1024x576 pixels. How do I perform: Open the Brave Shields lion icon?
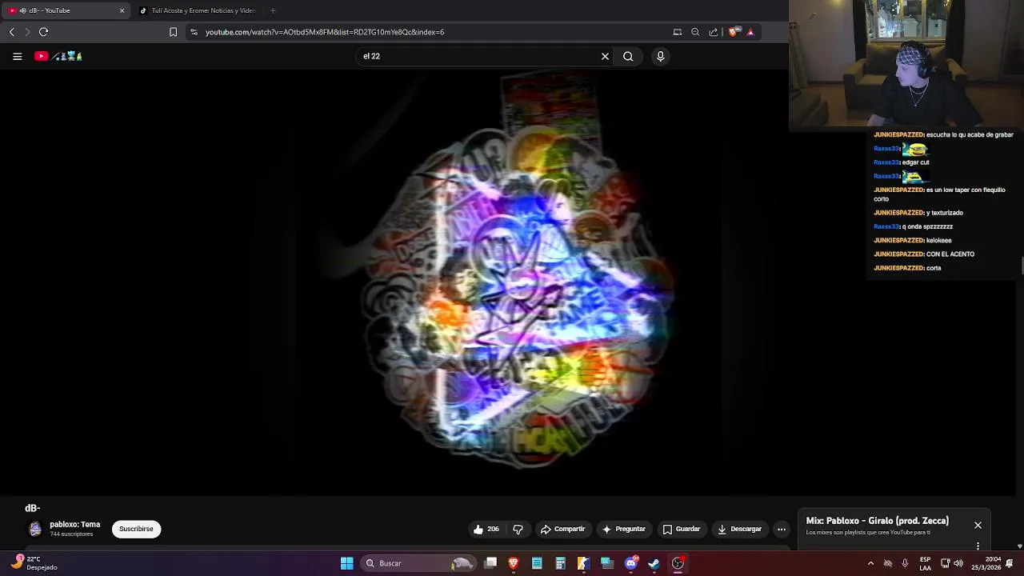(x=733, y=32)
